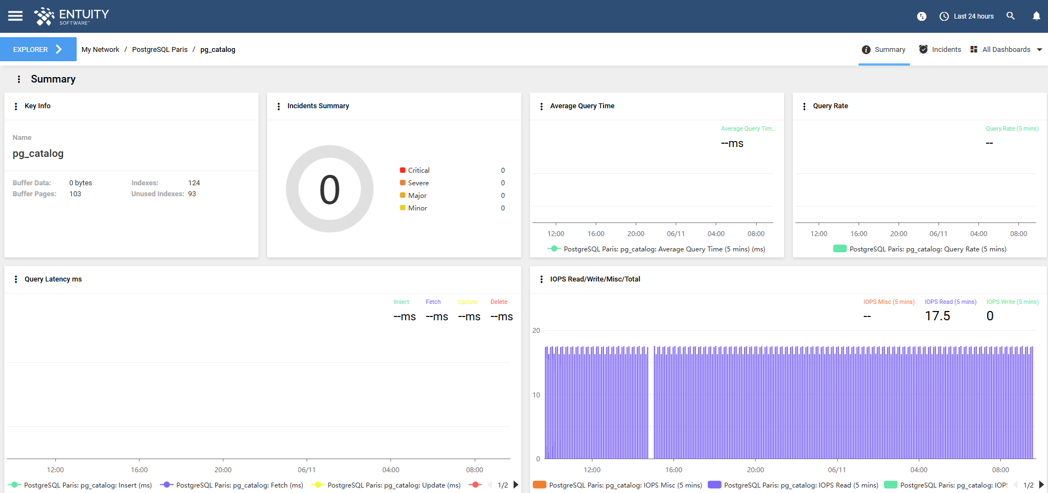This screenshot has width=1048, height=493.
Task: Click the incidents donut chart showing 0
Action: [330, 189]
